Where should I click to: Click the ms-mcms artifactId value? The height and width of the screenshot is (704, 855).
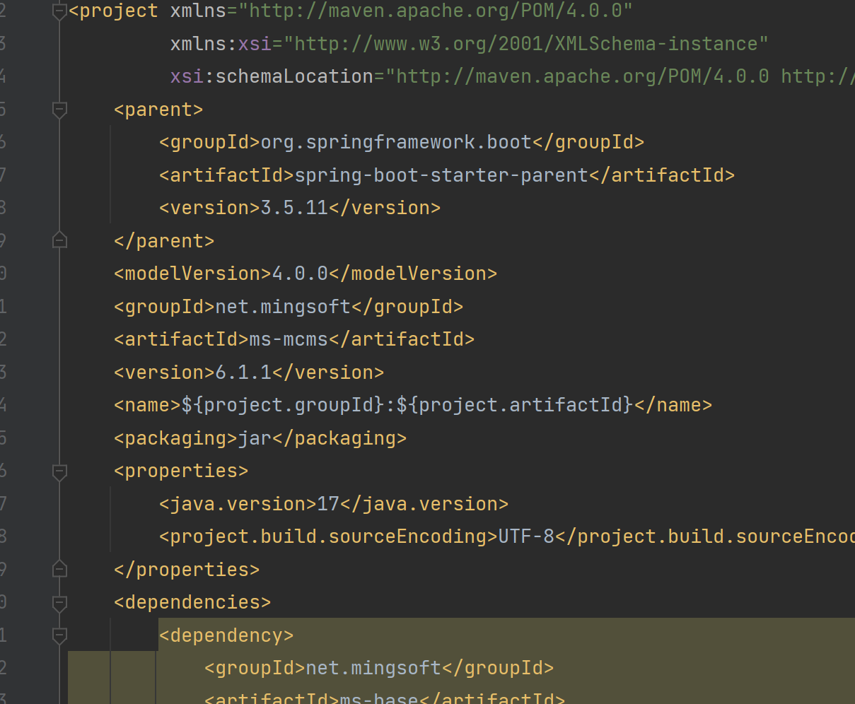pyautogui.click(x=289, y=339)
